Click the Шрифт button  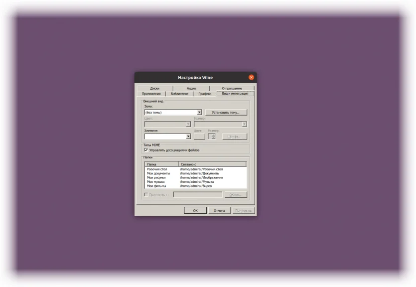click(235, 137)
